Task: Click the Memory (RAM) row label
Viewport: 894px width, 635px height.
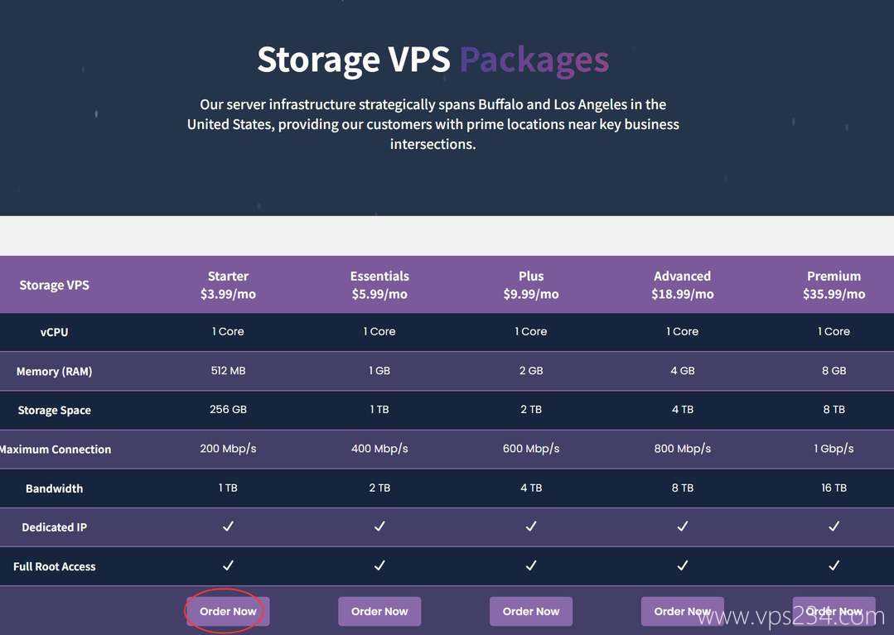Action: 54,371
